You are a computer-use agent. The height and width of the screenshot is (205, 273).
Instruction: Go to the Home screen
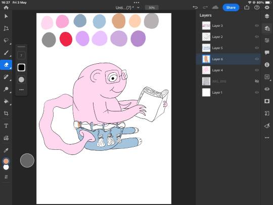[x=6, y=7]
